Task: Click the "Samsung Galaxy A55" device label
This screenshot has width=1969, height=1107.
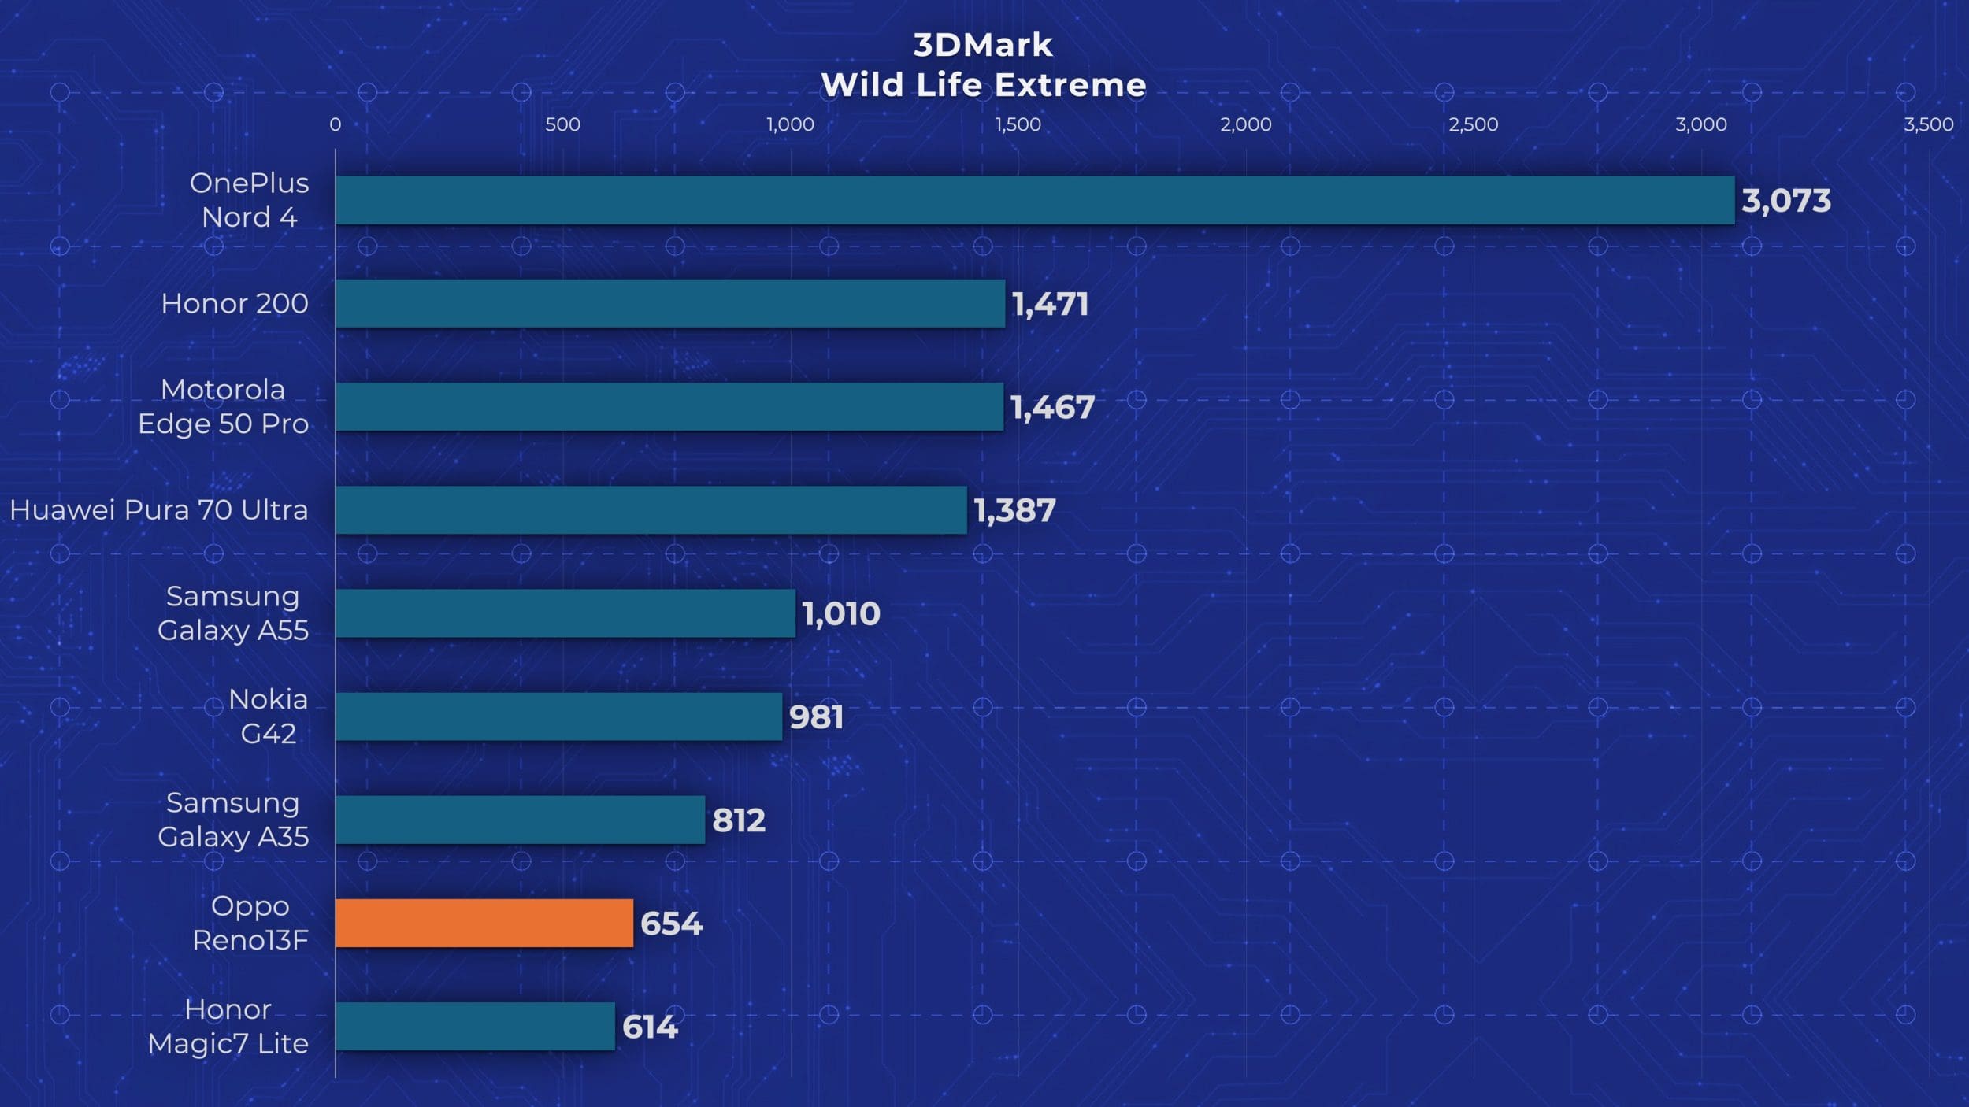Action: pyautogui.click(x=233, y=613)
